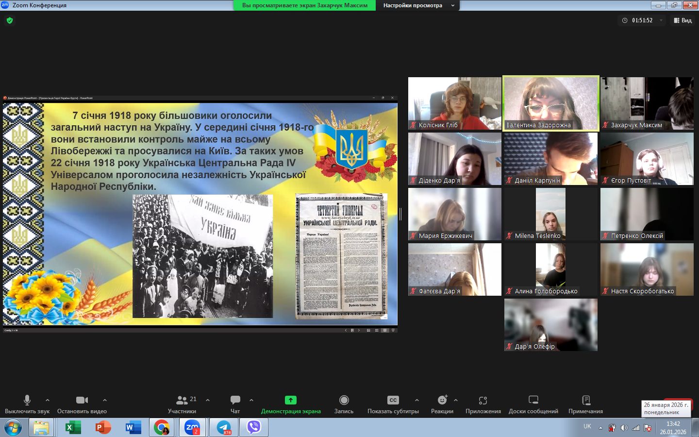
Task: Open Доски сообщений whiteboards icon
Action: point(533,401)
